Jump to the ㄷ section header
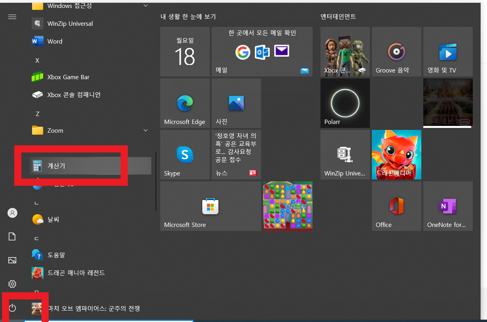 pos(36,238)
